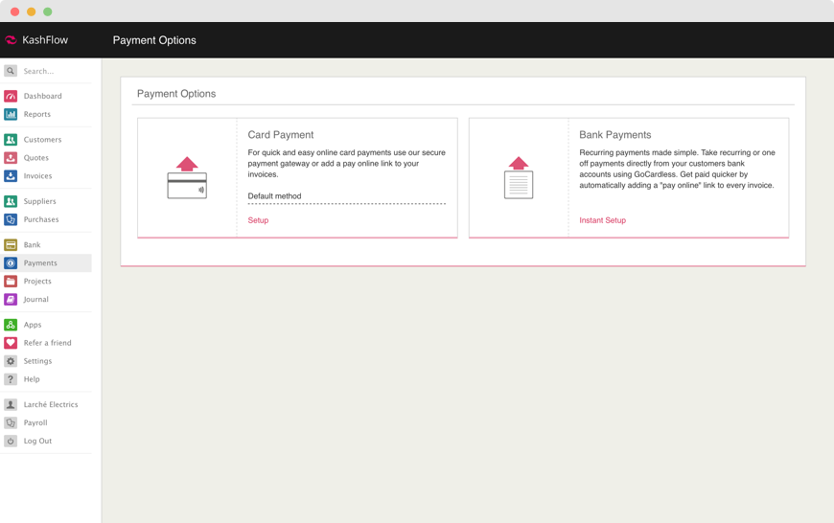
Task: Click the Card Payment Setup link
Action: [x=258, y=220]
